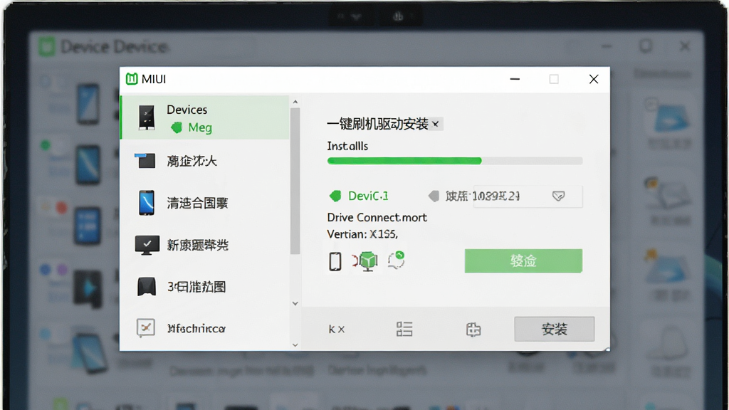Click the green icon in Device Device window title
729x410 pixels.
[x=46, y=47]
